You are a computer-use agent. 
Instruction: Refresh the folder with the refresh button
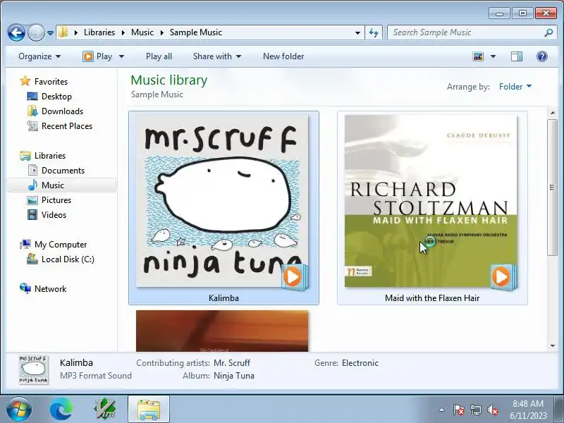pos(374,32)
